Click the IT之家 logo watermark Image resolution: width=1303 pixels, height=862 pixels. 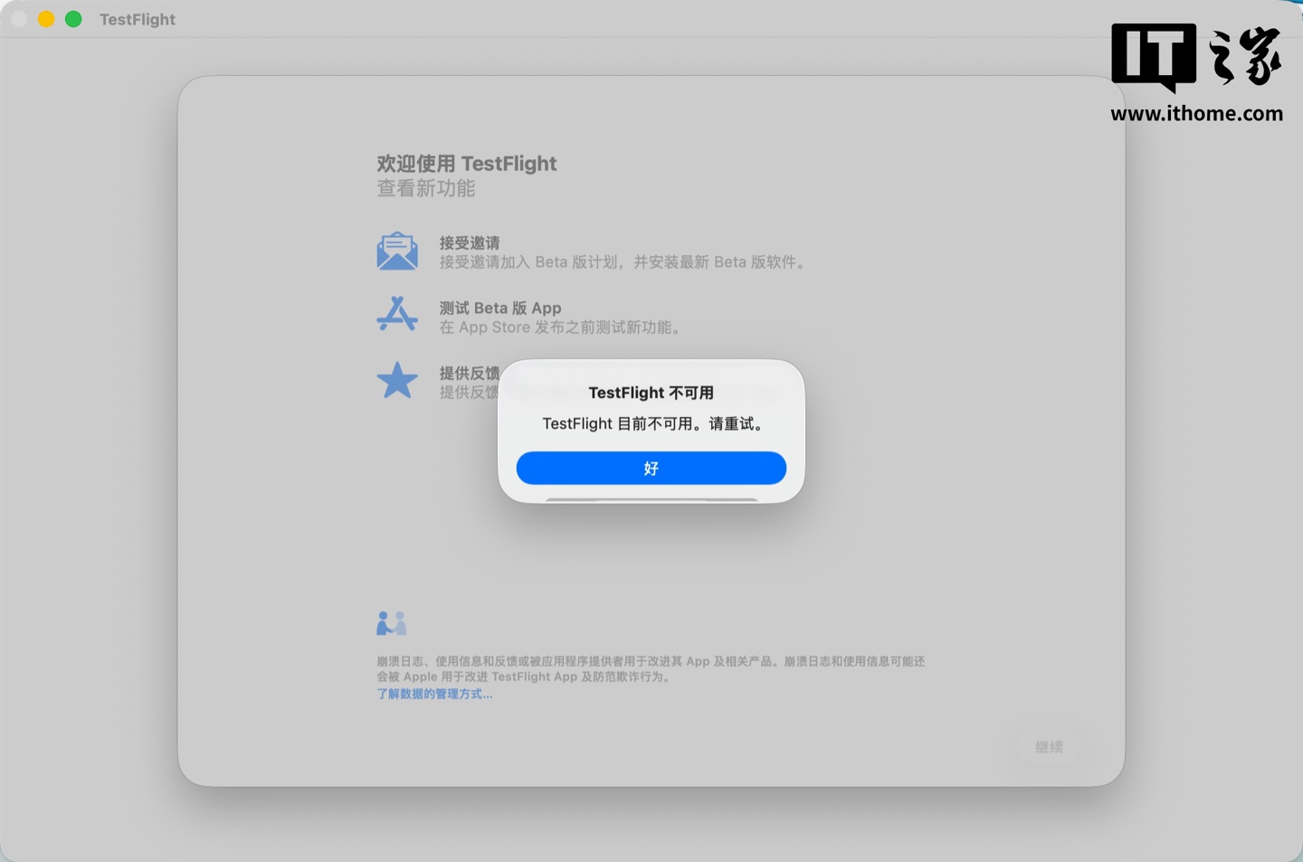point(1195,58)
